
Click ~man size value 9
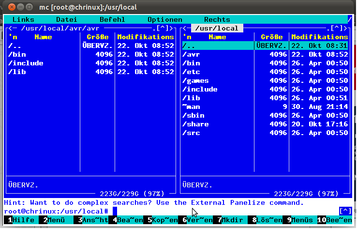coord(284,107)
